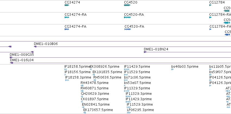The image size is (231, 114).
Task: Open the IP11429.5prime EST label
Action: 137,67
